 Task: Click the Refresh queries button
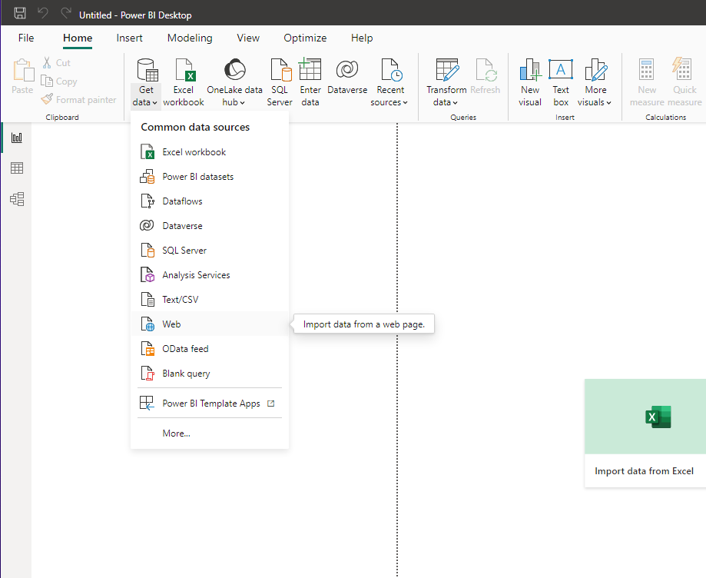click(486, 77)
